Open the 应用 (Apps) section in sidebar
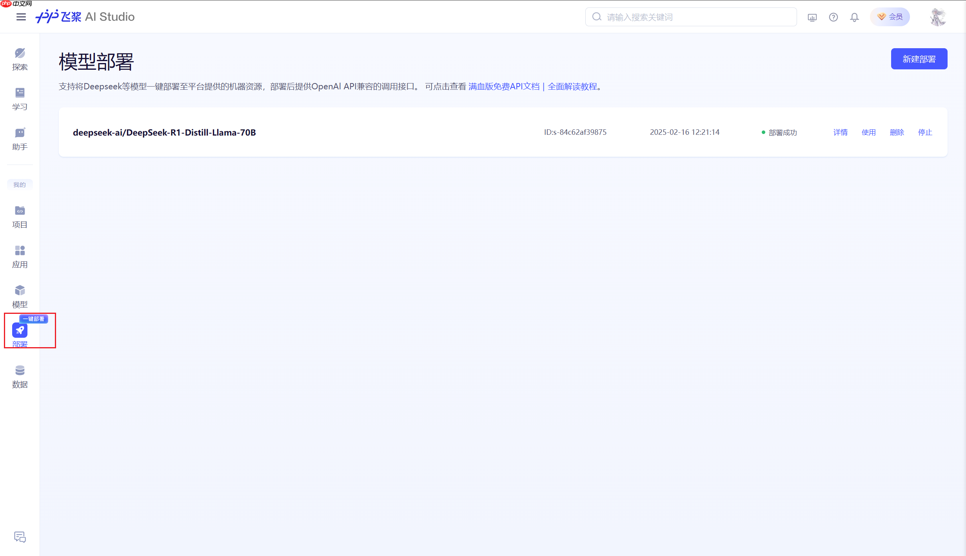Viewport: 966px width, 556px height. [x=20, y=256]
